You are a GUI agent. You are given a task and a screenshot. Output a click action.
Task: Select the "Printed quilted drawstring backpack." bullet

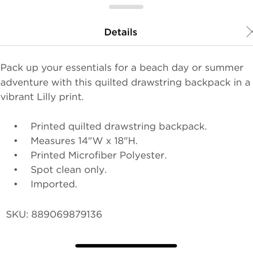(119, 126)
